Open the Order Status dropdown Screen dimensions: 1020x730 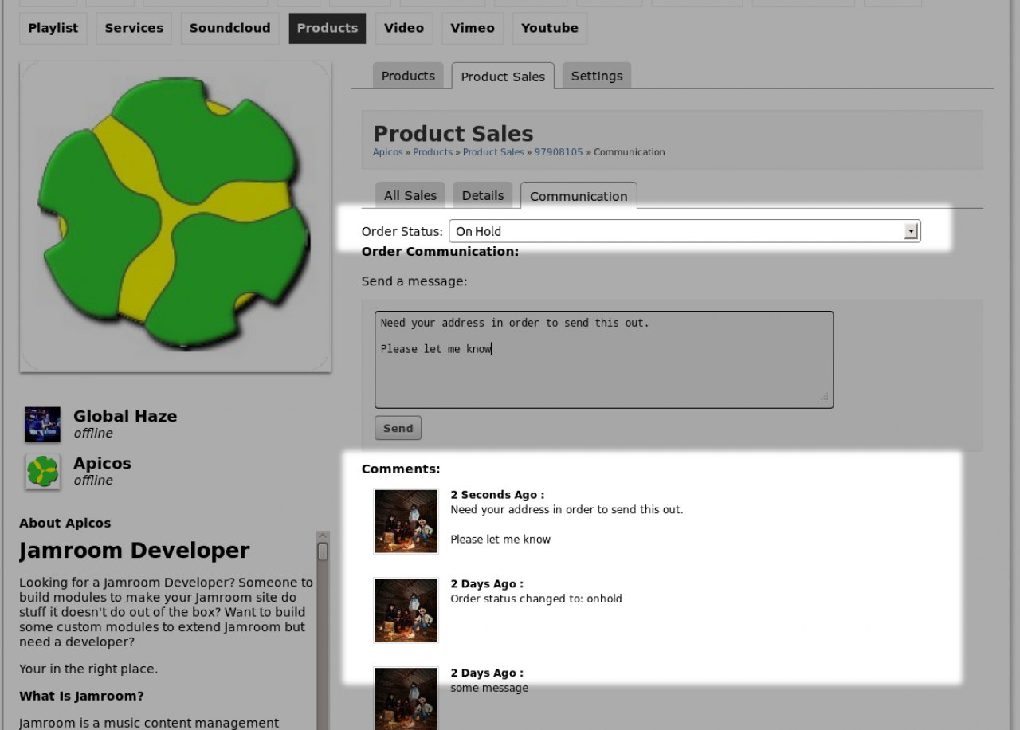tap(685, 231)
